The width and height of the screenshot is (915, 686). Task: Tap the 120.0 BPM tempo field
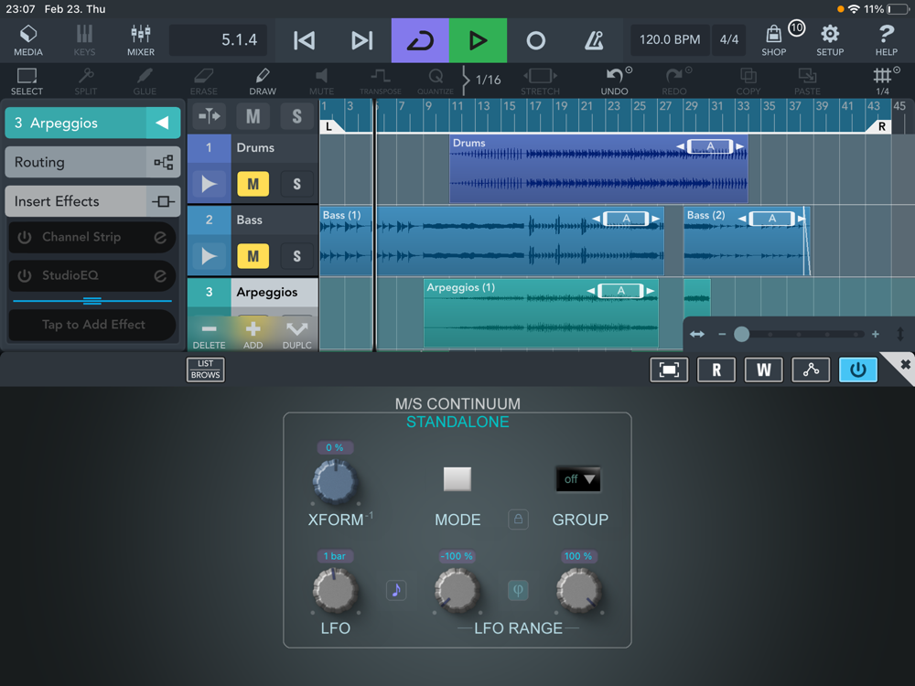pyautogui.click(x=670, y=39)
